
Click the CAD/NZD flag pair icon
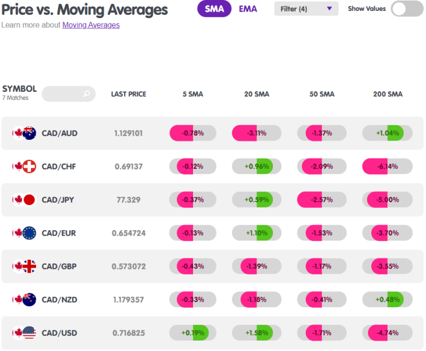click(x=24, y=300)
